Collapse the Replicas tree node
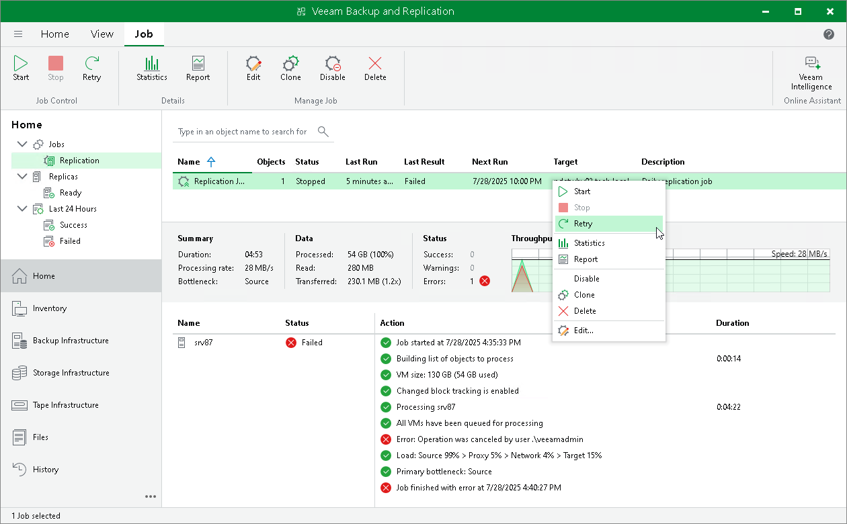Image resolution: width=847 pixels, height=524 pixels. click(22, 177)
